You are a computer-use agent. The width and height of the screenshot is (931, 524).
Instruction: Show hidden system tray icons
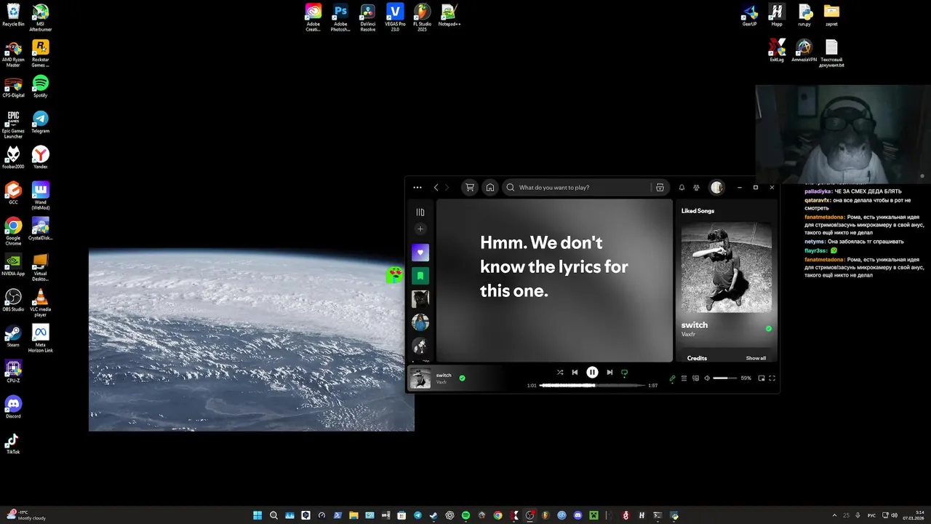click(834, 515)
